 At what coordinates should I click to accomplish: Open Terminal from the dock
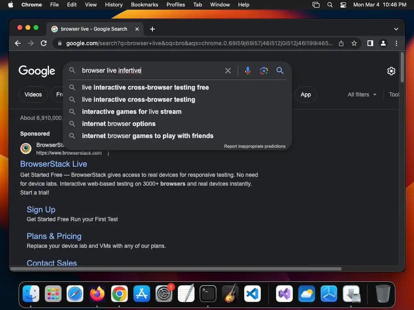click(x=208, y=293)
